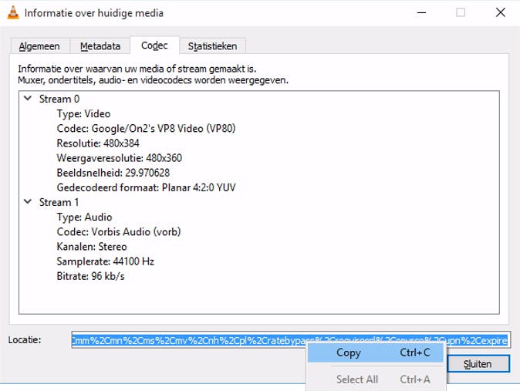Open the Algemeen tab
The height and width of the screenshot is (391, 520).
click(39, 46)
